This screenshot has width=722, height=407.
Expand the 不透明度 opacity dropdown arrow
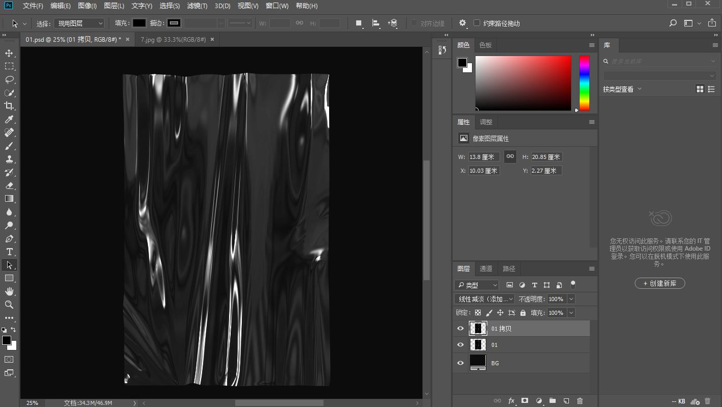coord(571,299)
